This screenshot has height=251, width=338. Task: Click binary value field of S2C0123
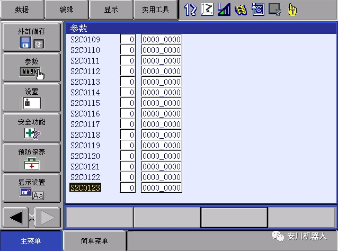[162, 187]
